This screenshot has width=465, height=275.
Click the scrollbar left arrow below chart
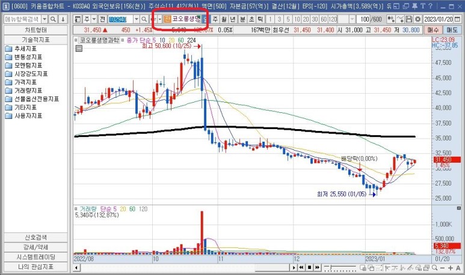[76, 268]
